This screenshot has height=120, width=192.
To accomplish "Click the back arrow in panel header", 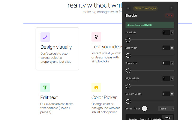I will 172,8.
